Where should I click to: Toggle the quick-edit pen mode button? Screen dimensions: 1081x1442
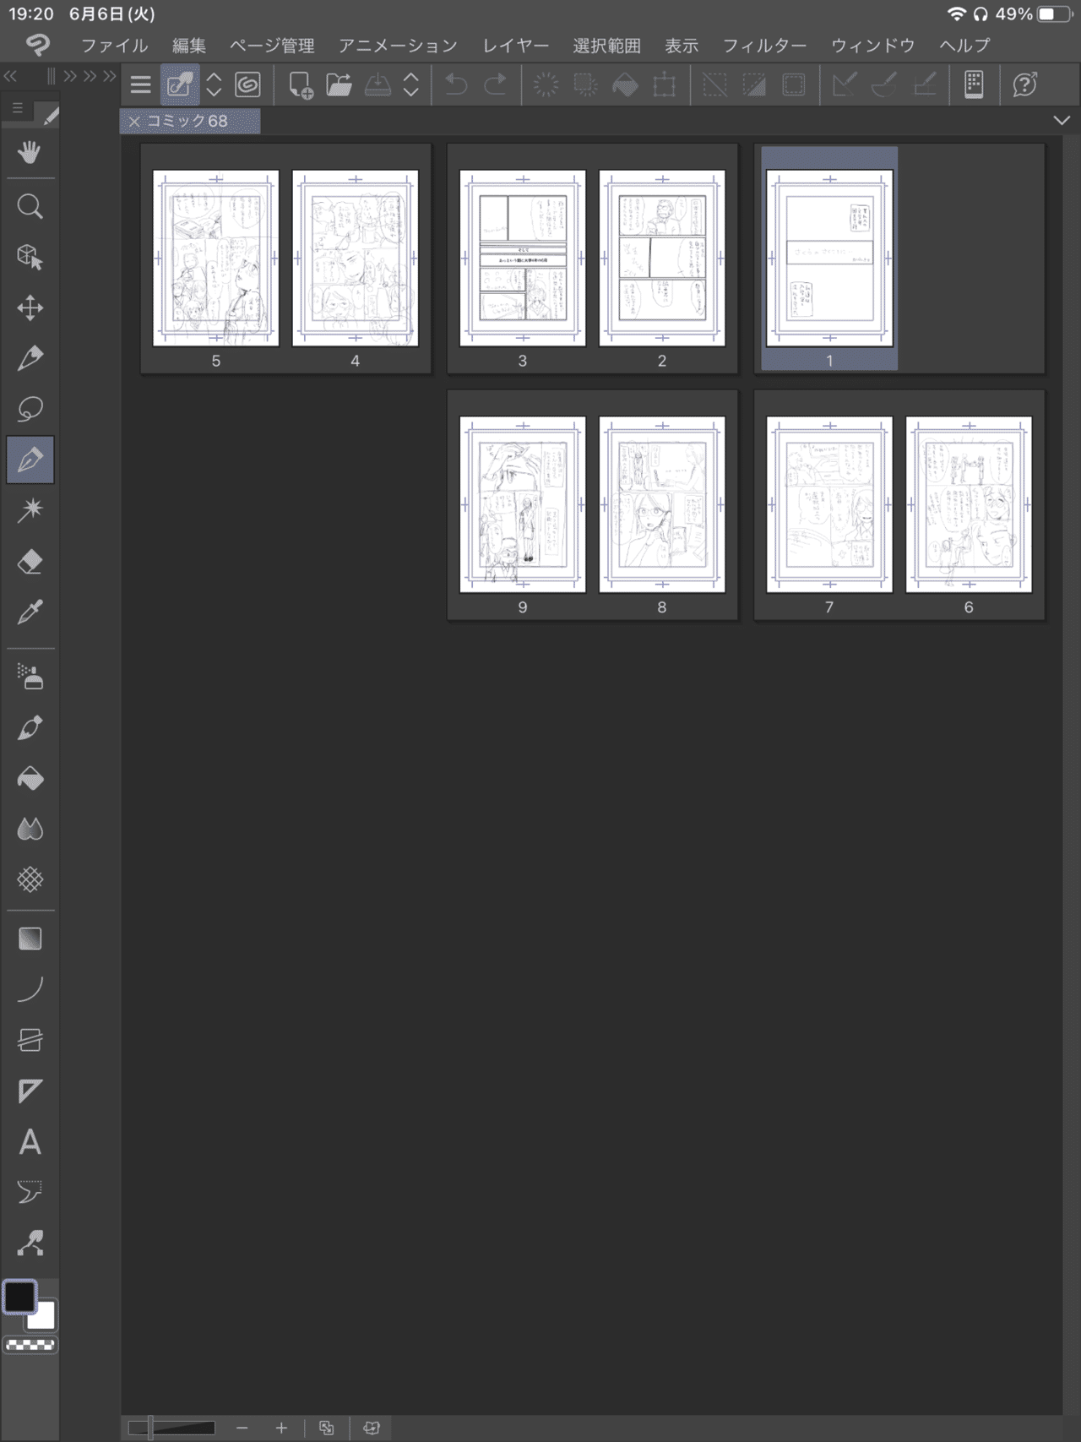180,84
